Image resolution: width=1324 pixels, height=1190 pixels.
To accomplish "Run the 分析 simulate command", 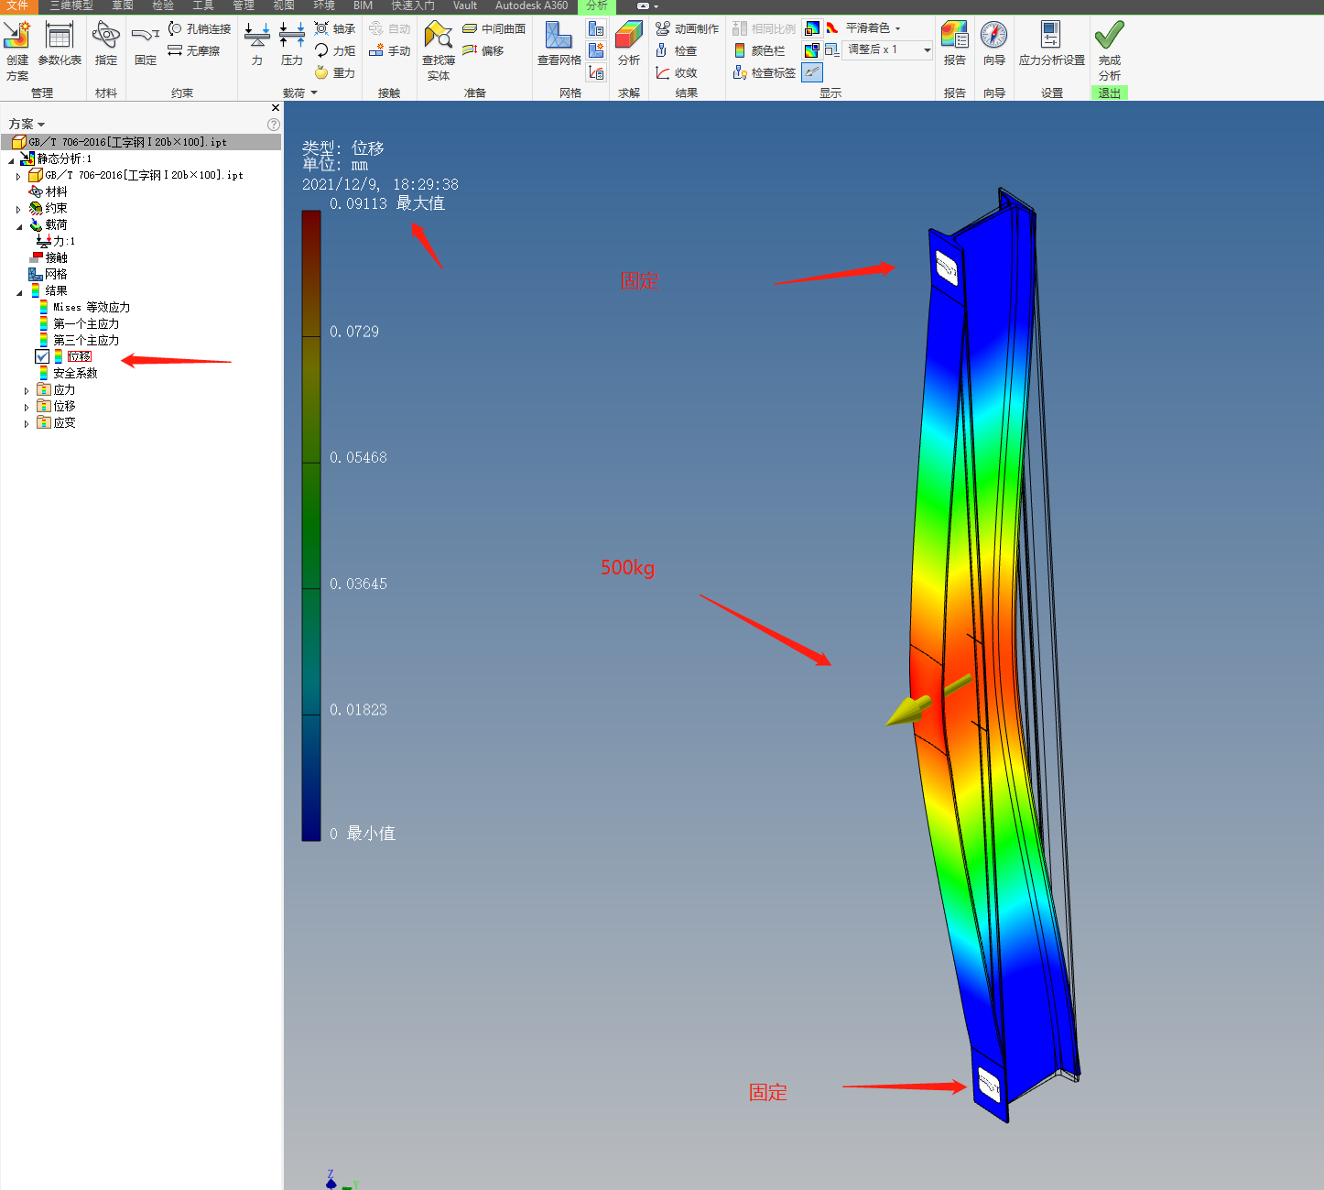I will pos(629,44).
